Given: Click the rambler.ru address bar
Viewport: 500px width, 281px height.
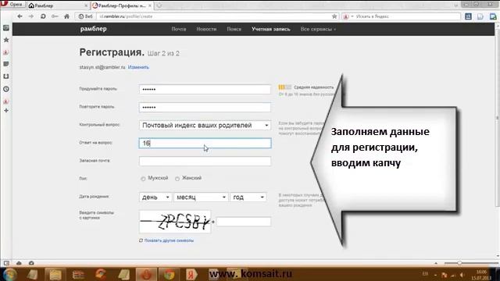Looking at the screenshot, I should [x=213, y=16].
